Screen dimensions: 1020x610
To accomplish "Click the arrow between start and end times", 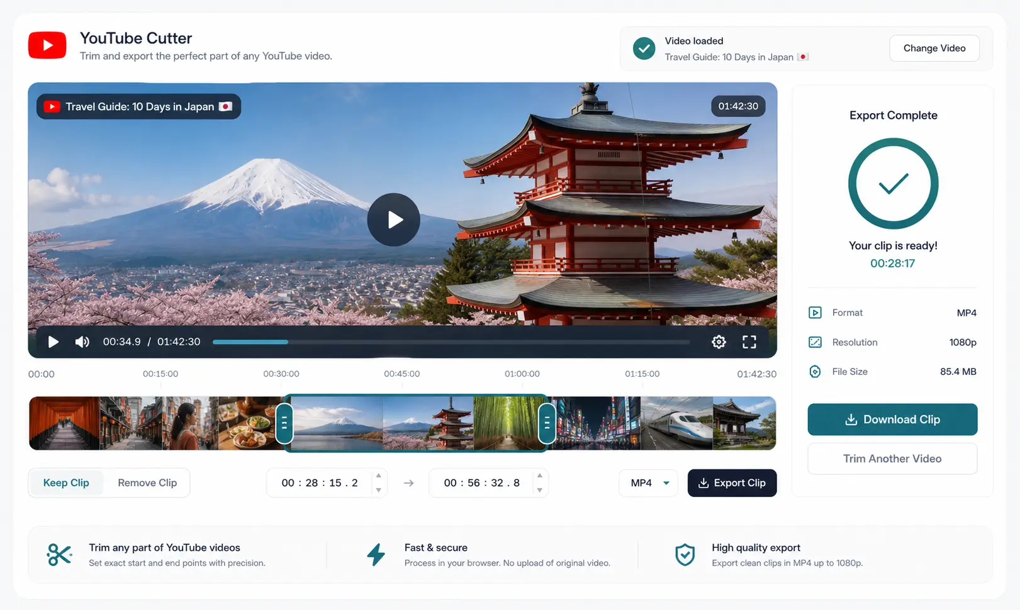I will pyautogui.click(x=408, y=483).
